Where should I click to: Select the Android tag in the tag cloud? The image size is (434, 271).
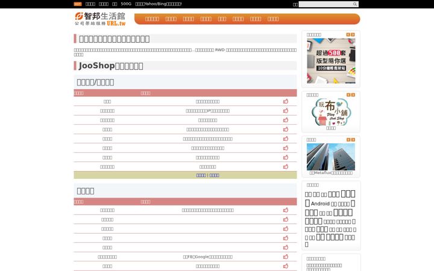coord(320,204)
